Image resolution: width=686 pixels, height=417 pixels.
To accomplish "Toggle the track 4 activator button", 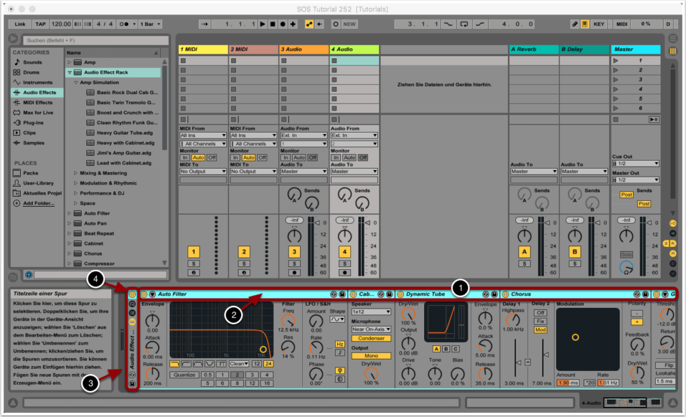I will [344, 252].
